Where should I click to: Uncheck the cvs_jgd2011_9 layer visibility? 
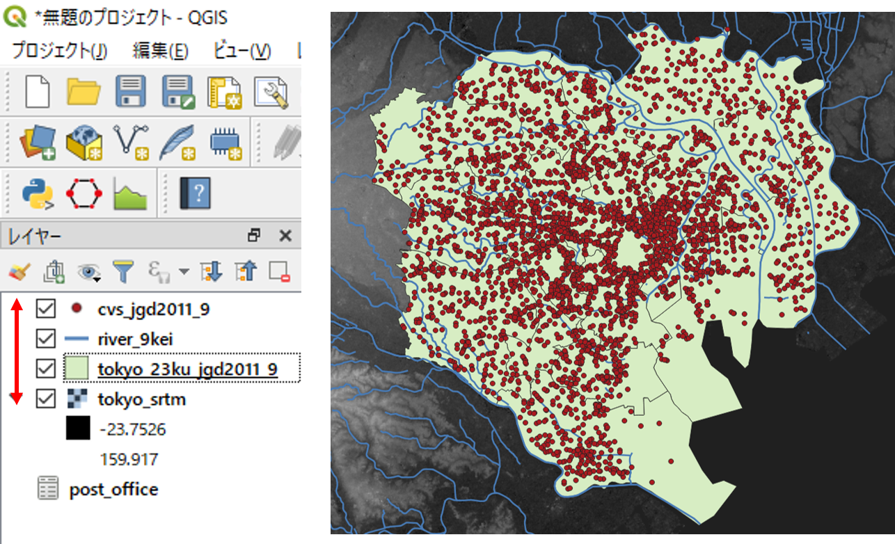point(45,309)
